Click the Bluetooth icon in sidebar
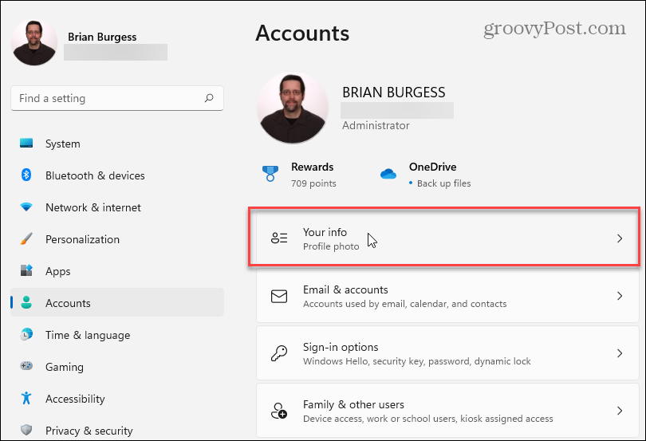 pos(26,175)
